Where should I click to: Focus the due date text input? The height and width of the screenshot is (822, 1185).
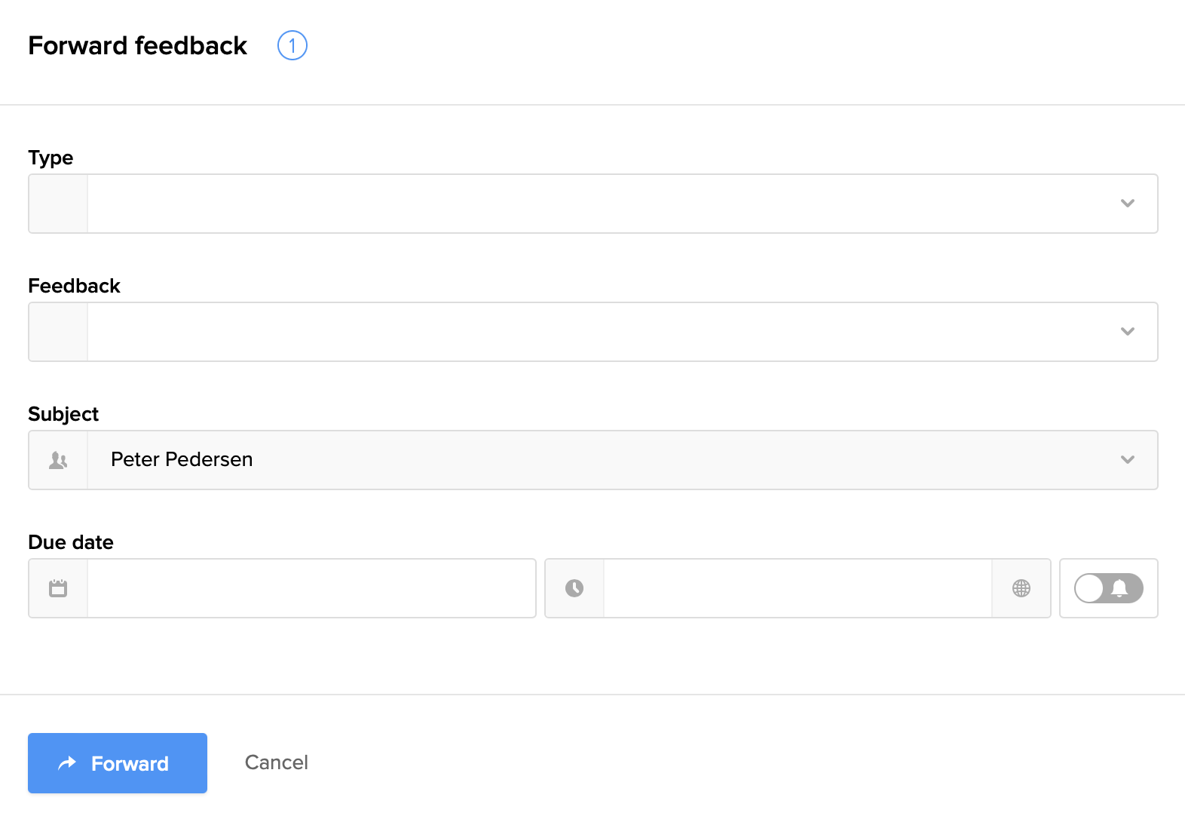[311, 588]
